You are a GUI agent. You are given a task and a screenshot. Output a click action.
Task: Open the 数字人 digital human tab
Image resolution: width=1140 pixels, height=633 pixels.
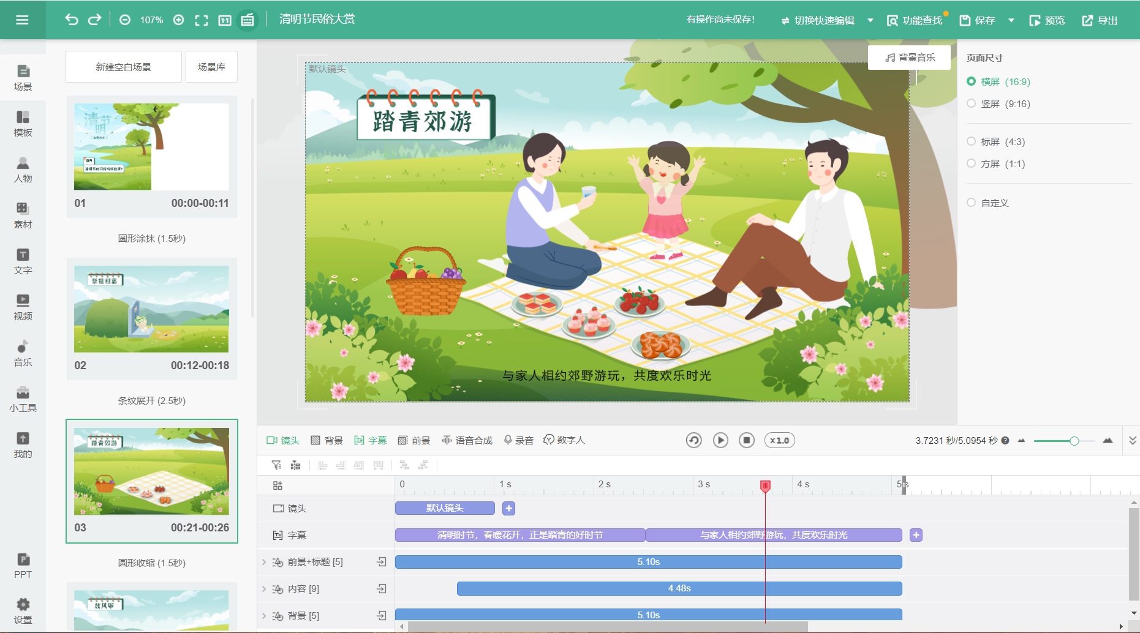tap(564, 440)
